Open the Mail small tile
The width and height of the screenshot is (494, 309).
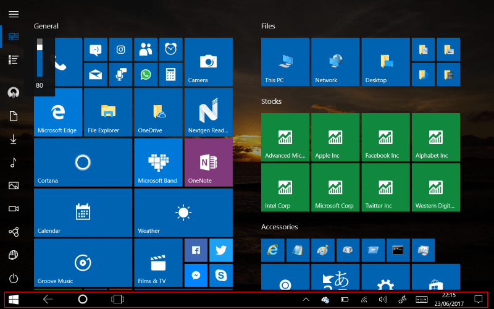pyautogui.click(x=96, y=74)
